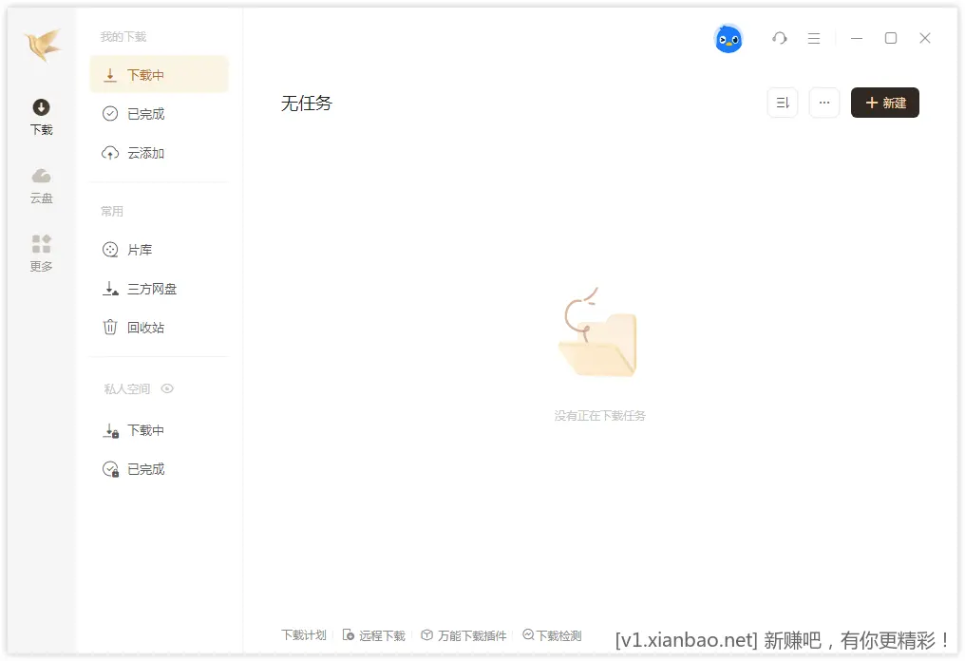The image size is (965, 661).
Task: Select 已完成 in private space section
Action: [145, 468]
